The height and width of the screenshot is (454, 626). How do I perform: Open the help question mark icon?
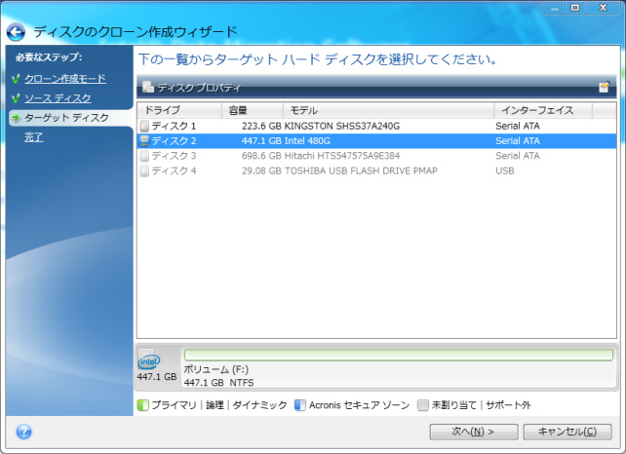tap(24, 432)
